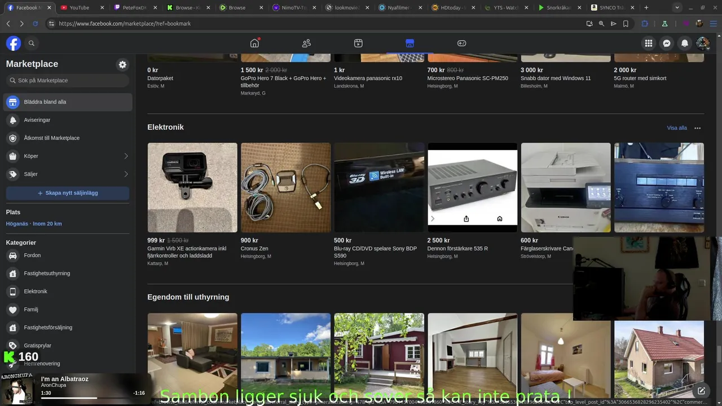Open the browser tab list dropdown
The height and width of the screenshot is (406, 722).
click(x=677, y=8)
